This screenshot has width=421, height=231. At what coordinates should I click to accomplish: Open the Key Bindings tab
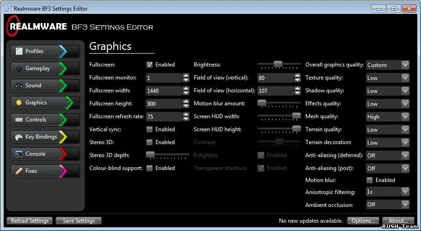pyautogui.click(x=45, y=137)
